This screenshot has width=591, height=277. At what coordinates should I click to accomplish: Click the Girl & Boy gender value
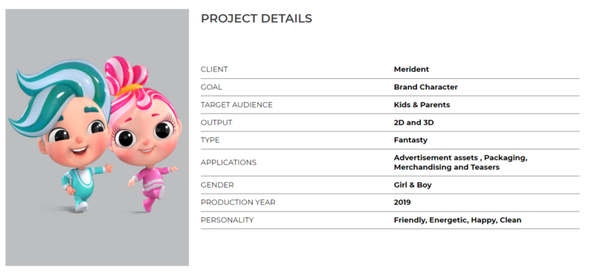click(x=413, y=185)
